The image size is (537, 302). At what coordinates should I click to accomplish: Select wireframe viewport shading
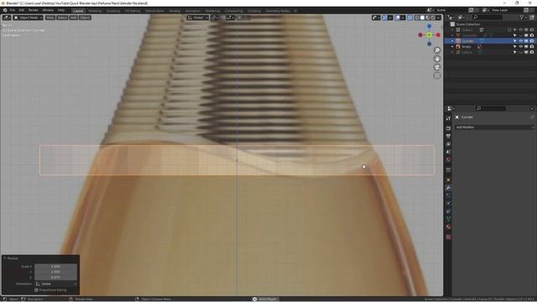(417, 18)
